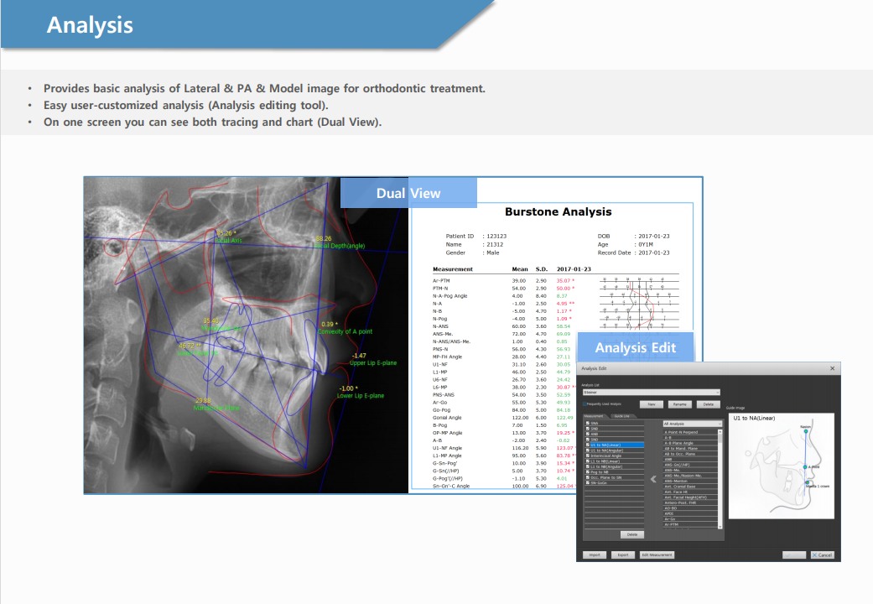Select the U1 to NA(Angular) row
873x604 pixels.
pyautogui.click(x=615, y=450)
